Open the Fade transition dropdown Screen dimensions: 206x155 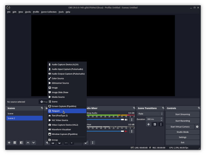(x=150, y=114)
